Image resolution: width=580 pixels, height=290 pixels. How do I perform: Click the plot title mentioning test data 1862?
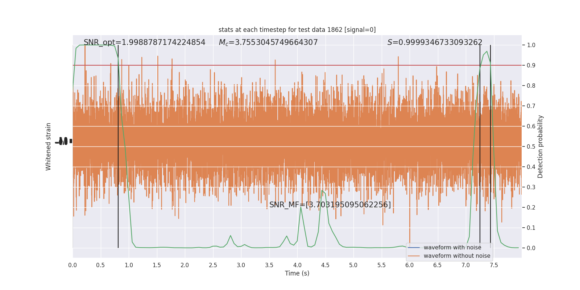297,30
